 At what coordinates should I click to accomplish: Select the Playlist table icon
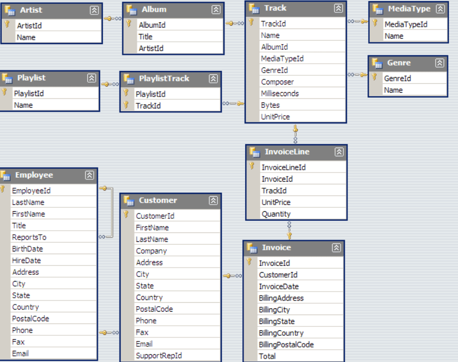tap(8, 78)
